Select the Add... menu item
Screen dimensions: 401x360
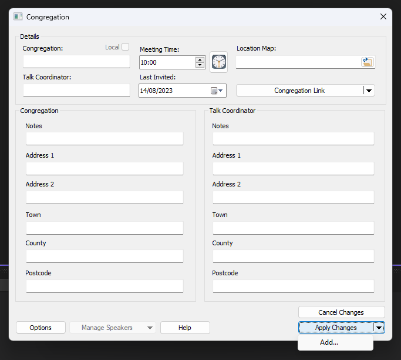click(x=329, y=342)
